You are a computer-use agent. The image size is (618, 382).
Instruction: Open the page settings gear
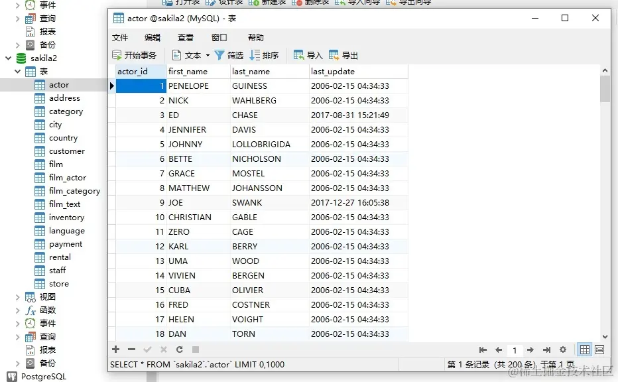pyautogui.click(x=563, y=350)
